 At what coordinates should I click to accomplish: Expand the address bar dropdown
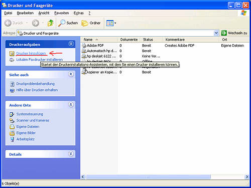coord(216,33)
